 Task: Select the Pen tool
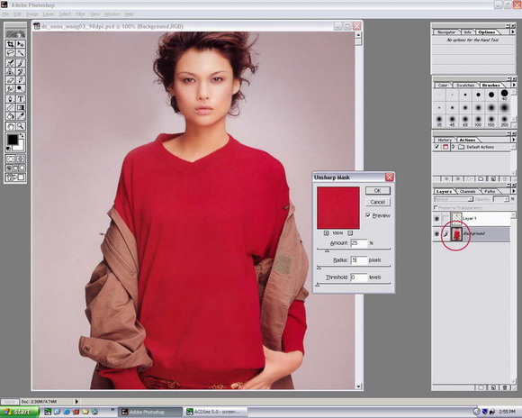pos(10,99)
